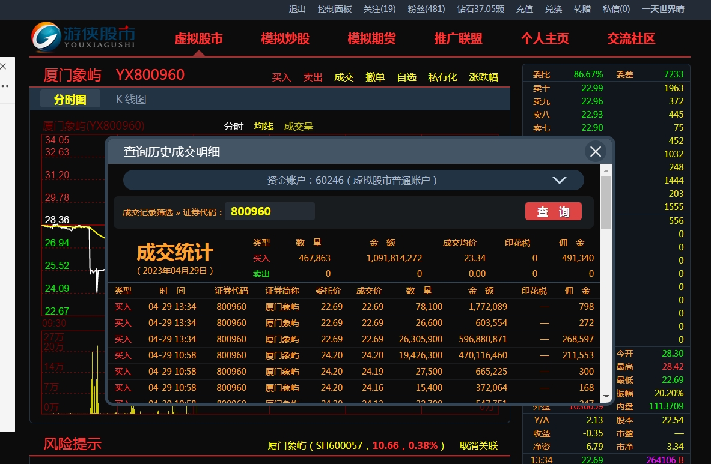Click the 成交 action link
The width and height of the screenshot is (711, 464).
point(344,77)
